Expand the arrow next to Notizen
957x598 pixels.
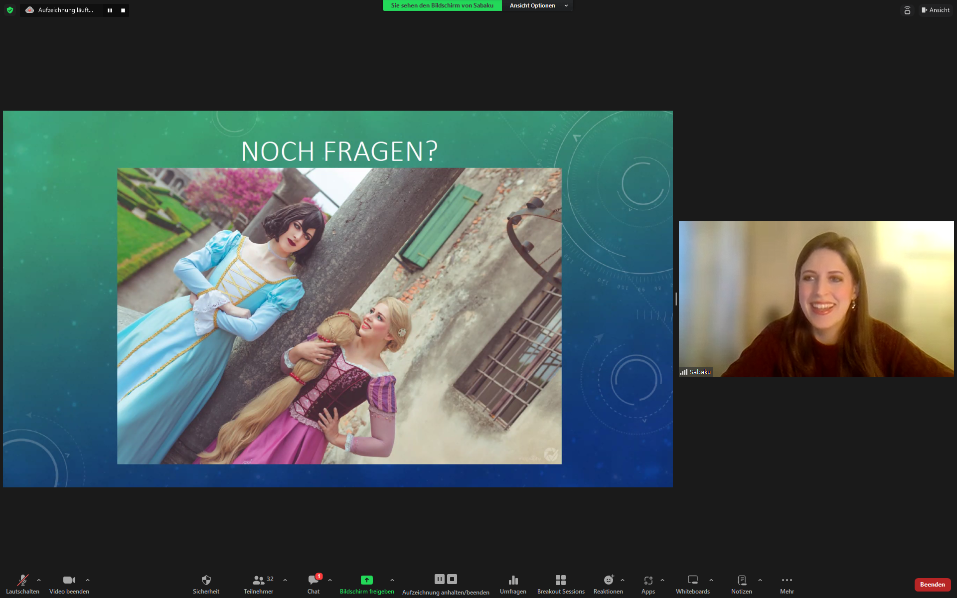[x=760, y=580]
